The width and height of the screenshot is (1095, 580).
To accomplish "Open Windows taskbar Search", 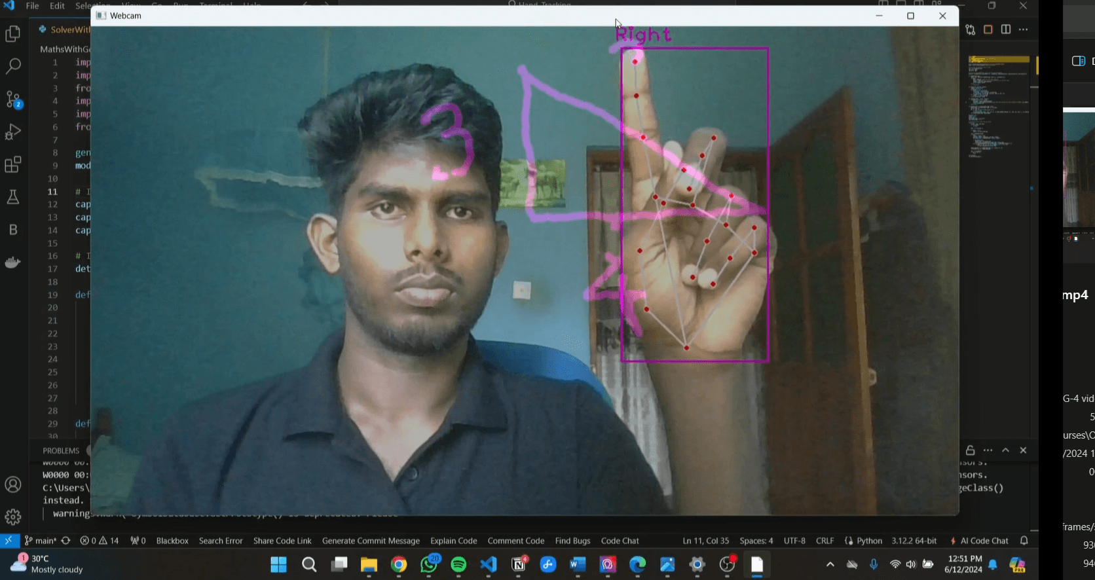I will click(309, 564).
